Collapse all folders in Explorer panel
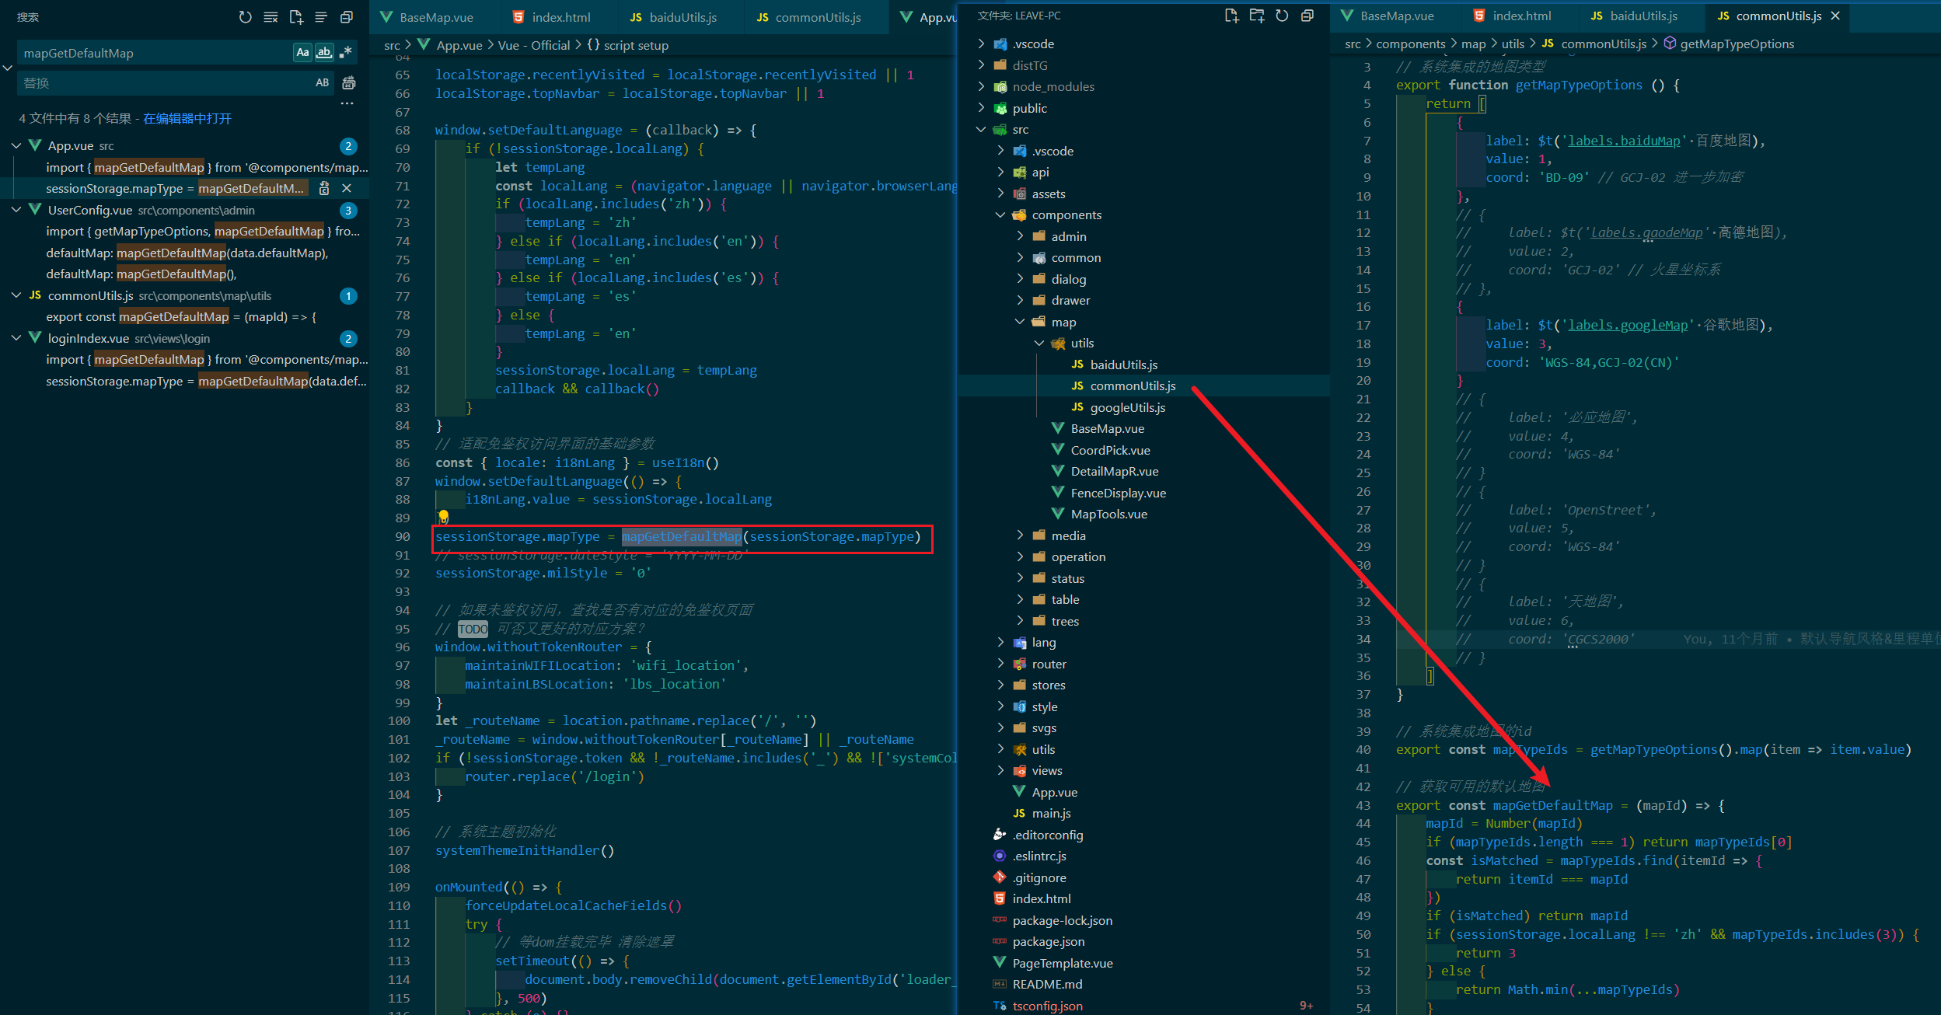1941x1015 pixels. click(1307, 16)
